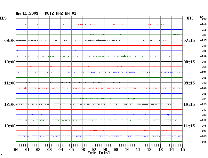Click the DC offset value -245
This screenshot has width=208, height=158.
coord(203,62)
